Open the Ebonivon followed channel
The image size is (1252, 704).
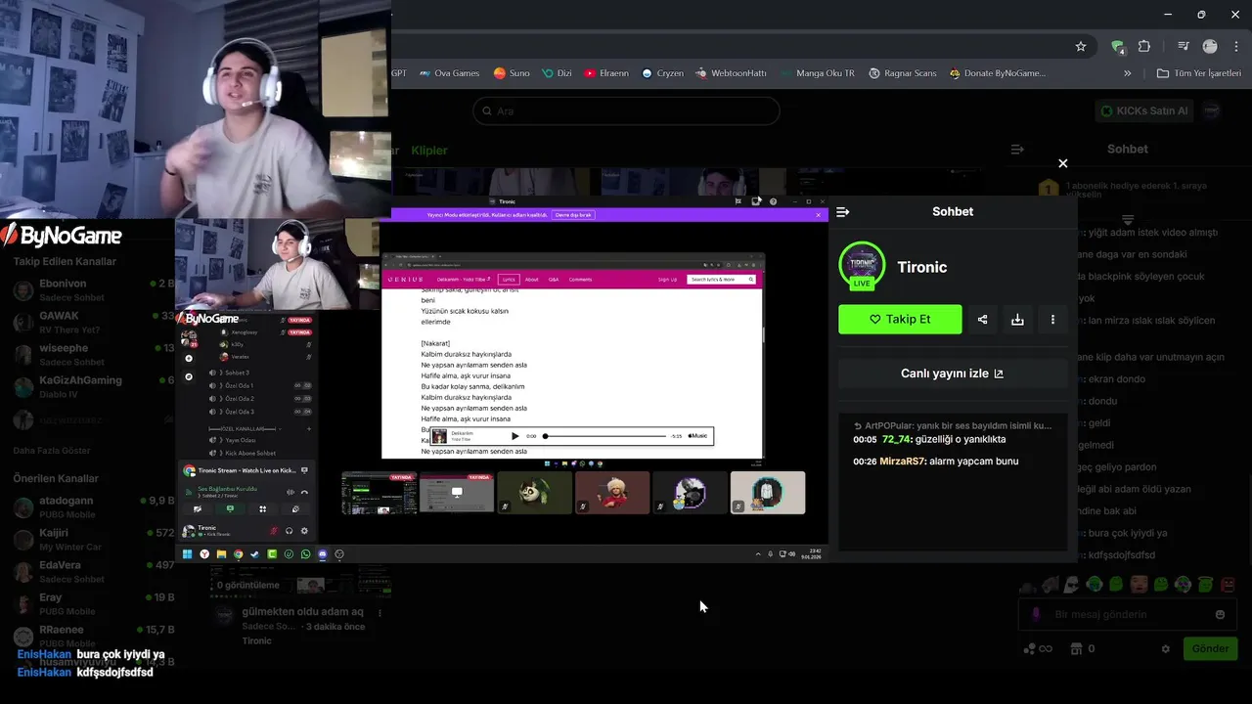[x=94, y=289]
